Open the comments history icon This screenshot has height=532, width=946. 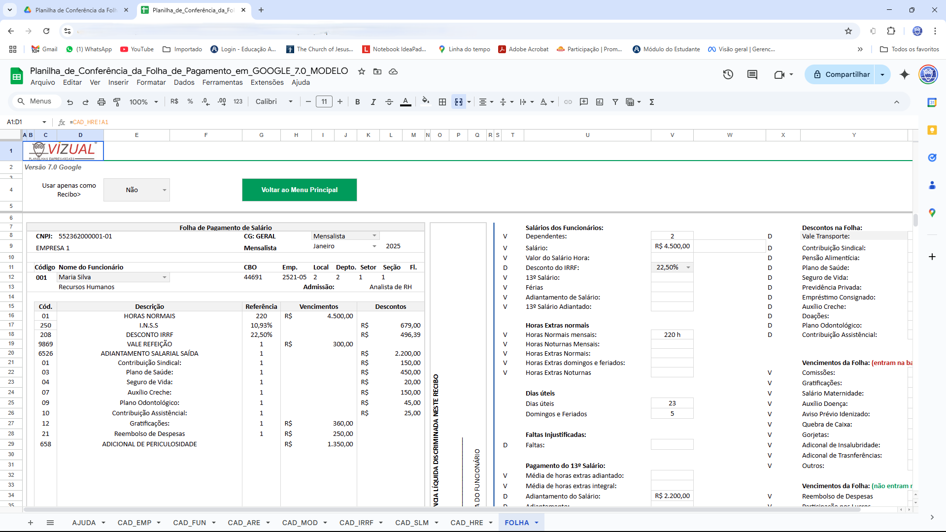pyautogui.click(x=752, y=74)
